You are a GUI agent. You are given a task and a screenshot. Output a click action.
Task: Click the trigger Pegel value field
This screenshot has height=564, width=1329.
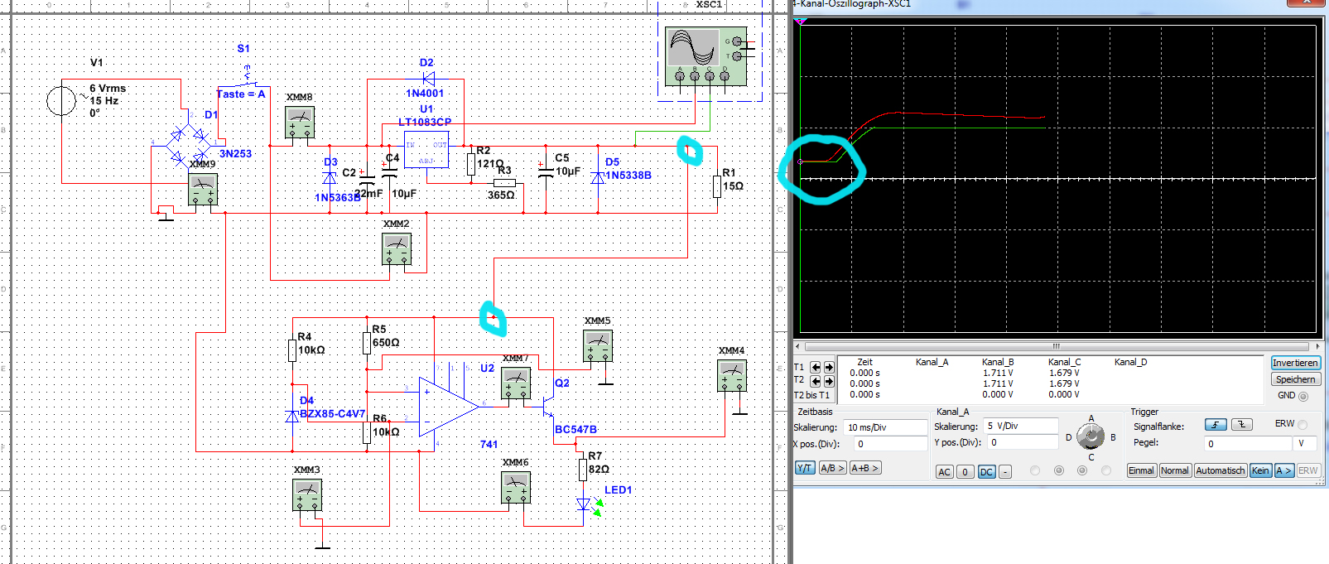click(1248, 444)
